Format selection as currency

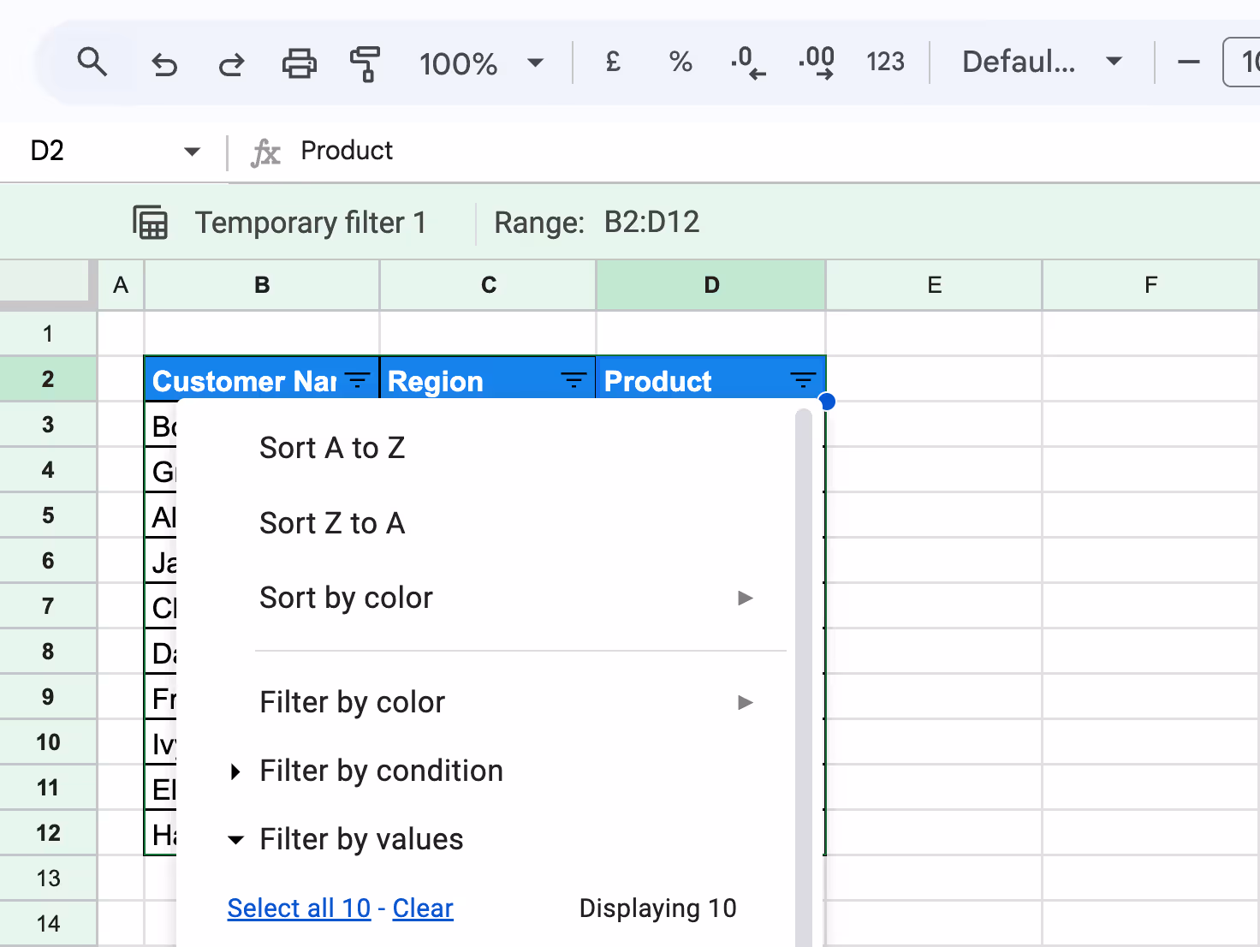click(x=611, y=62)
